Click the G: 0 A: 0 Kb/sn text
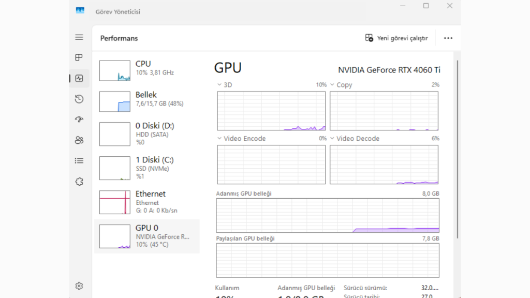This screenshot has height=298, width=530. coord(156,211)
